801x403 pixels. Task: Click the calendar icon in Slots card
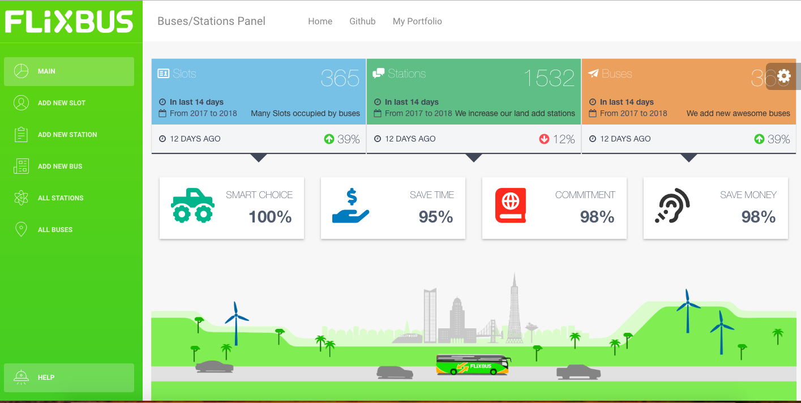[x=162, y=113]
